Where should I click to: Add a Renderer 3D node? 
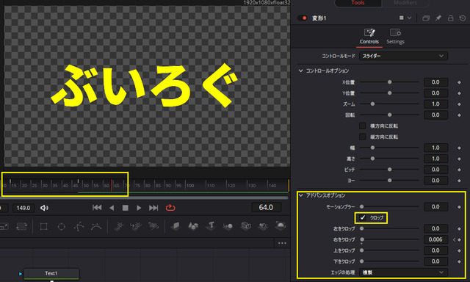tap(281, 226)
